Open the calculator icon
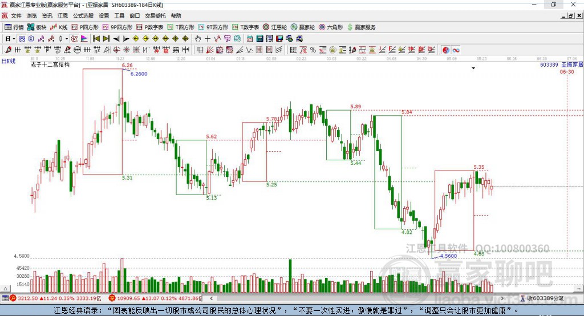Screen dimensions: 584x316 [x=259, y=39]
